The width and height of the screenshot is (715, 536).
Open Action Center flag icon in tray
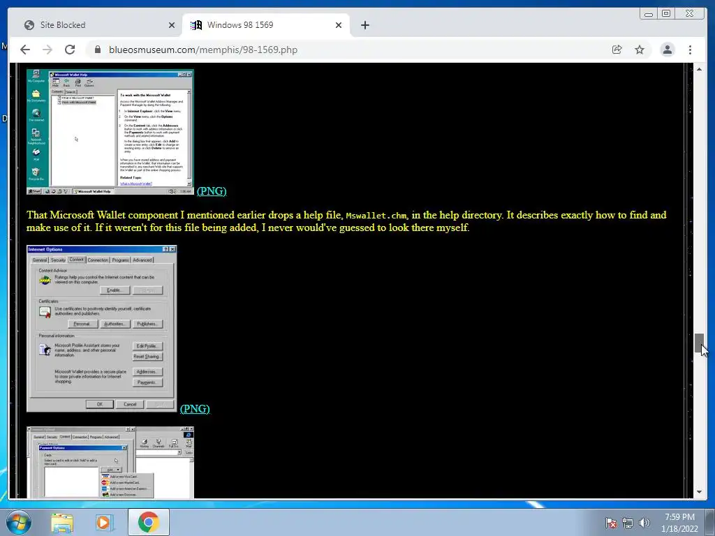tap(610, 523)
